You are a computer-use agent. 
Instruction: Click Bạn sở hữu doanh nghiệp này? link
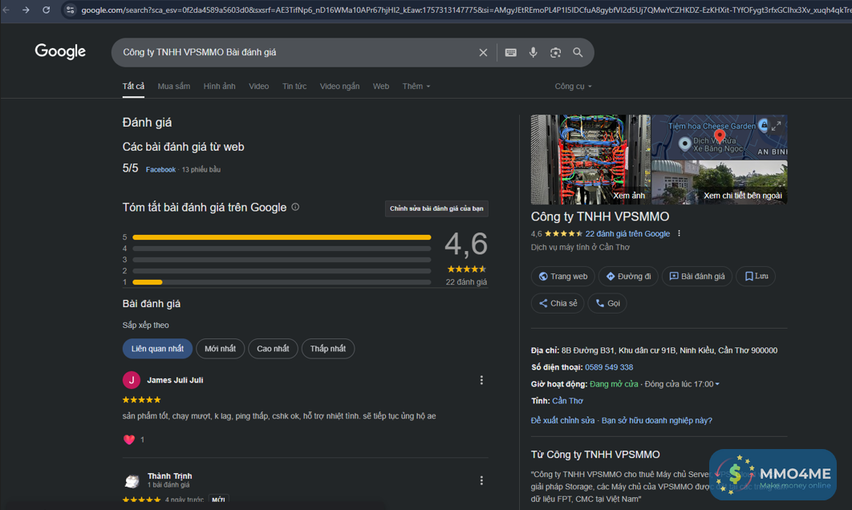point(656,420)
